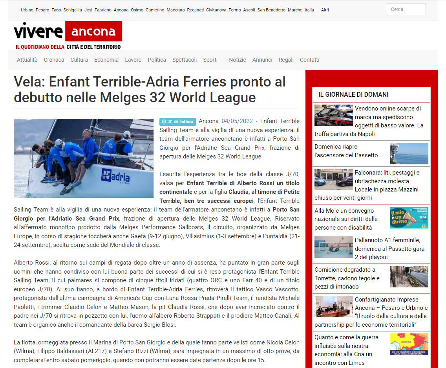
Task: Open the Italia national edition
Action: (309, 10)
